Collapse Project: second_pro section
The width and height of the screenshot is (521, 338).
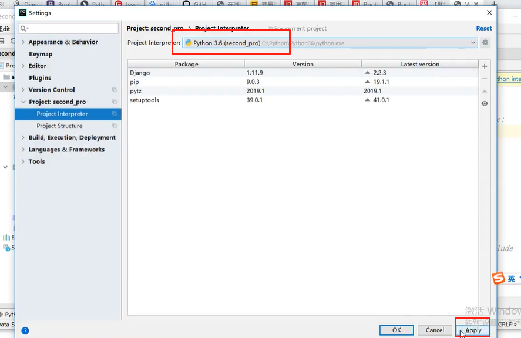click(23, 102)
